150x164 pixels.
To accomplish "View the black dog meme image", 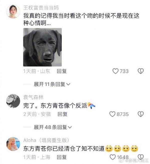I will pos(42,47).
